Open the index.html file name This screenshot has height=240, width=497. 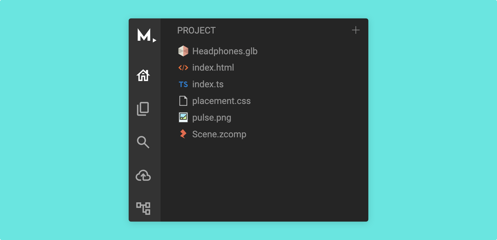(213, 68)
